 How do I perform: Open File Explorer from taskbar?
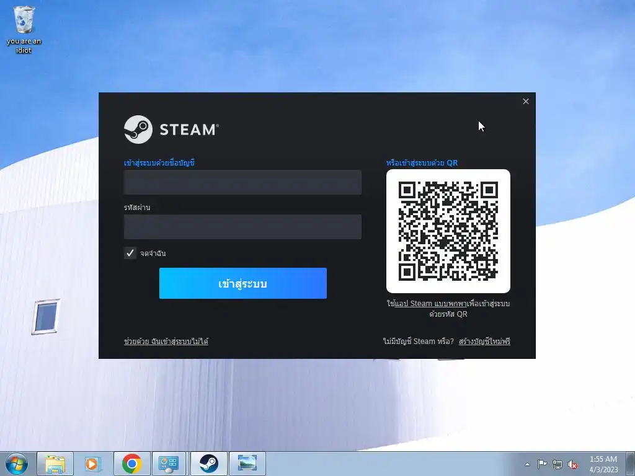point(55,464)
